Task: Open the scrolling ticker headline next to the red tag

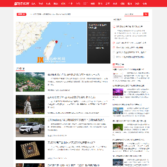Action: pos(50,14)
